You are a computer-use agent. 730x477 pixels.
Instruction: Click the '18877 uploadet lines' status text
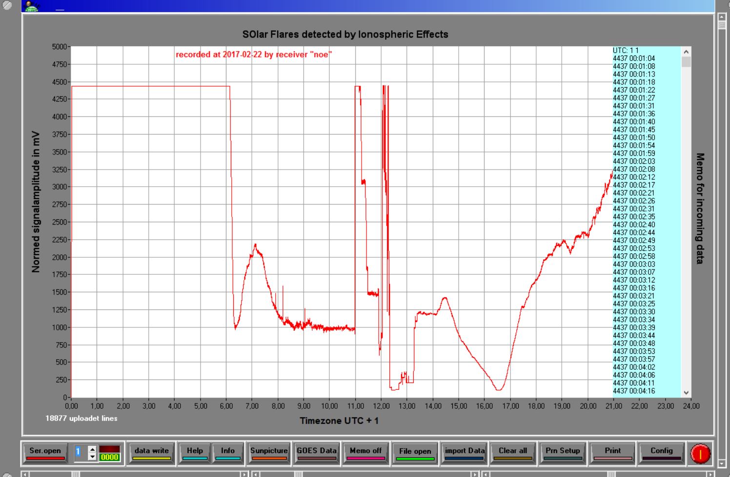[x=81, y=418]
